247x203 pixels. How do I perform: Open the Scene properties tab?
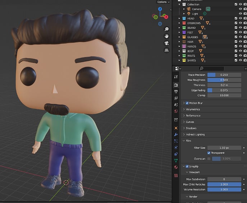(x=176, y=105)
